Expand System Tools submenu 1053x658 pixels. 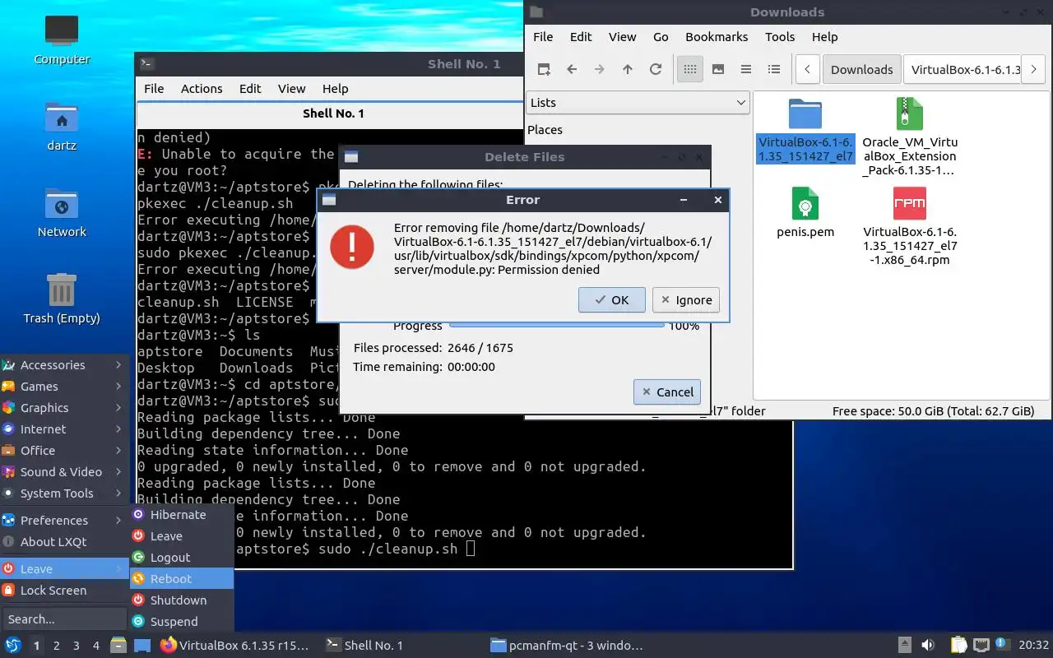coord(64,493)
